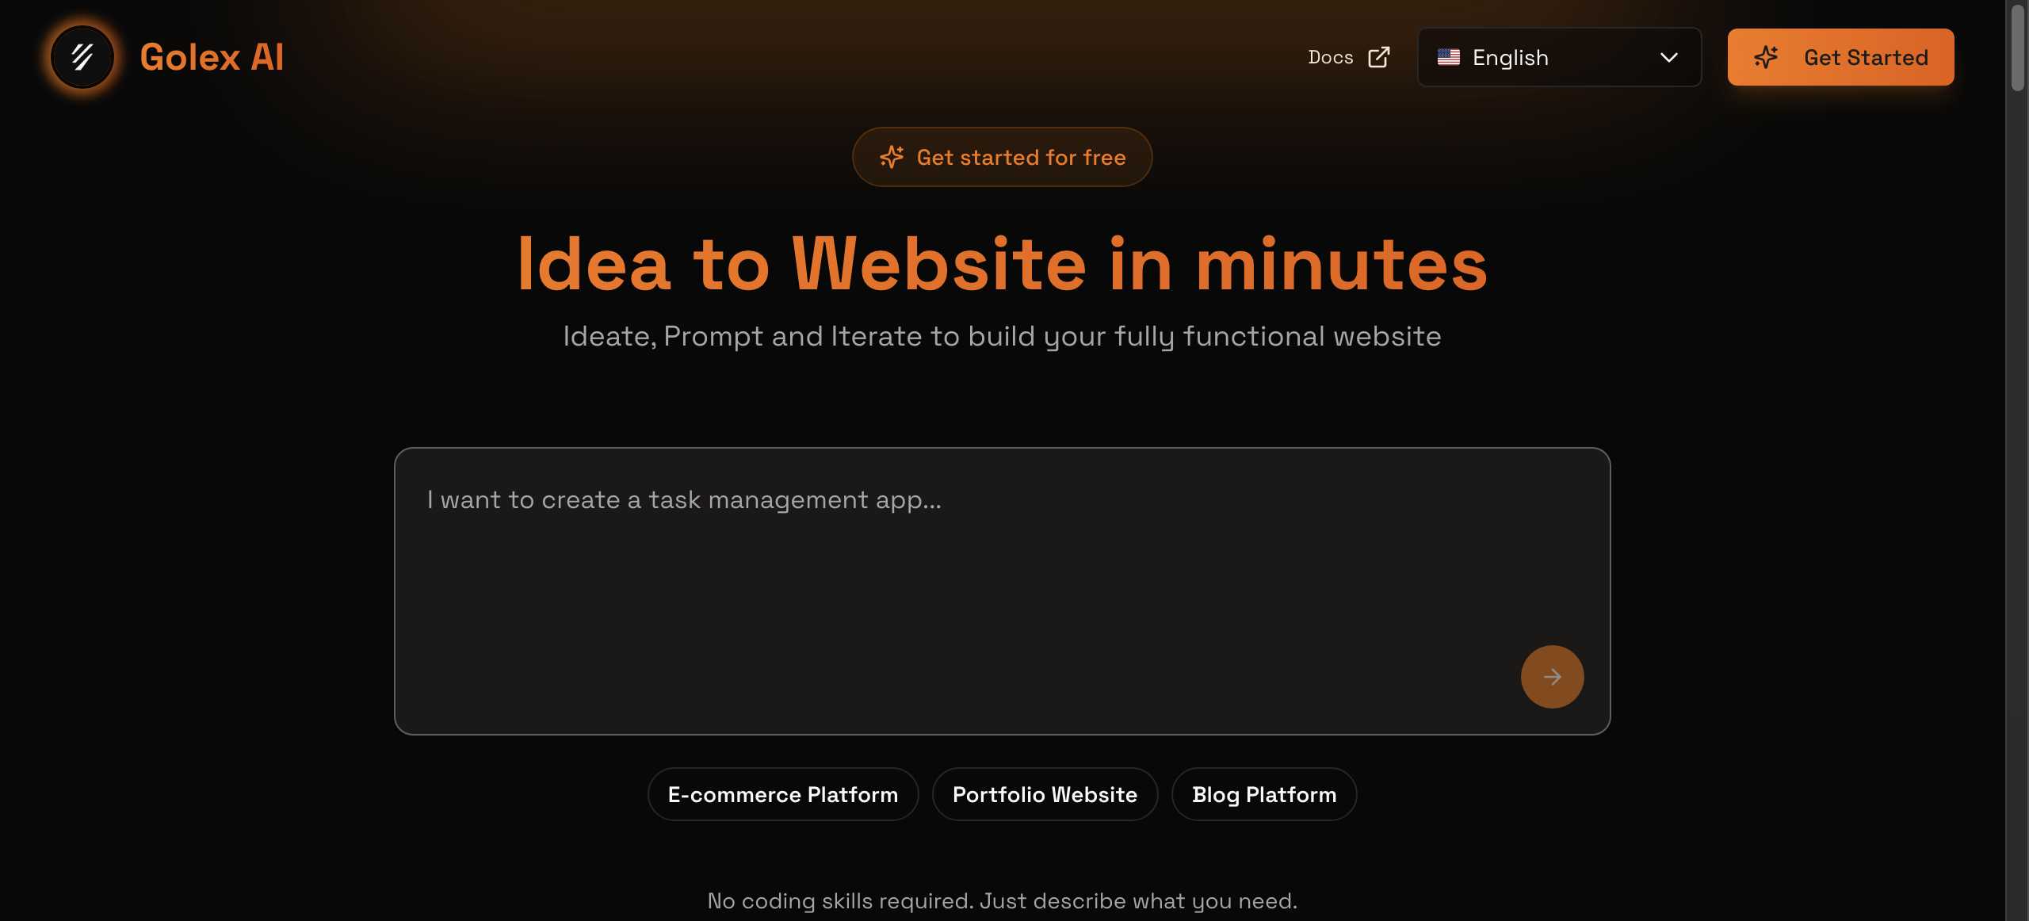
Task: Open the Docs link
Action: [x=1331, y=57]
